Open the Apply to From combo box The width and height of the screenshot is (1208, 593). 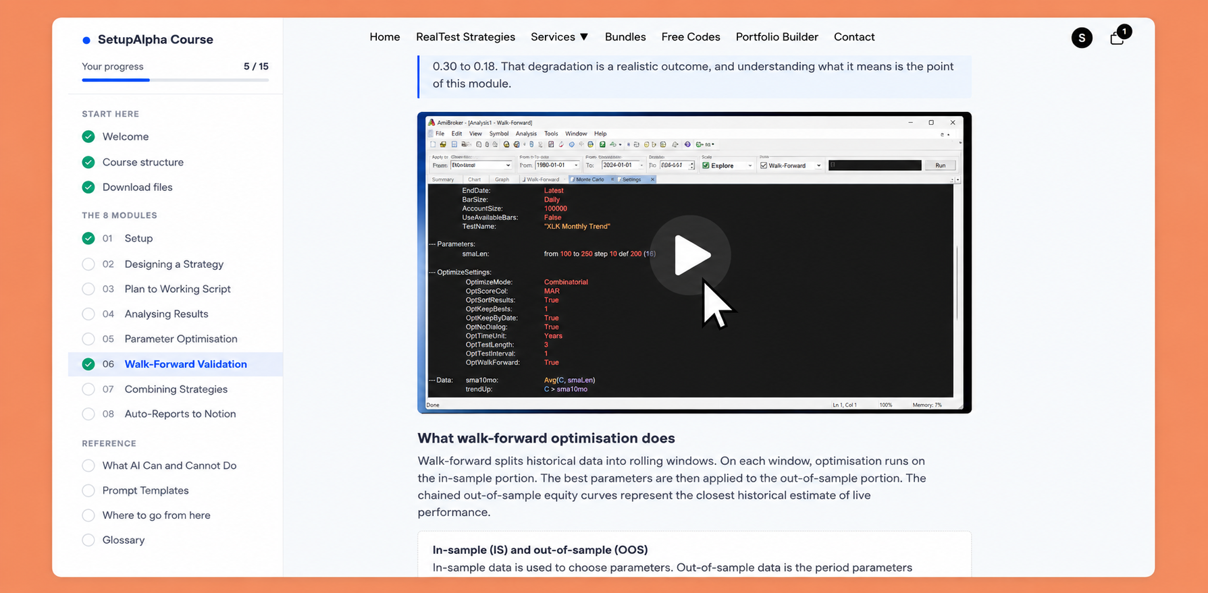[481, 165]
